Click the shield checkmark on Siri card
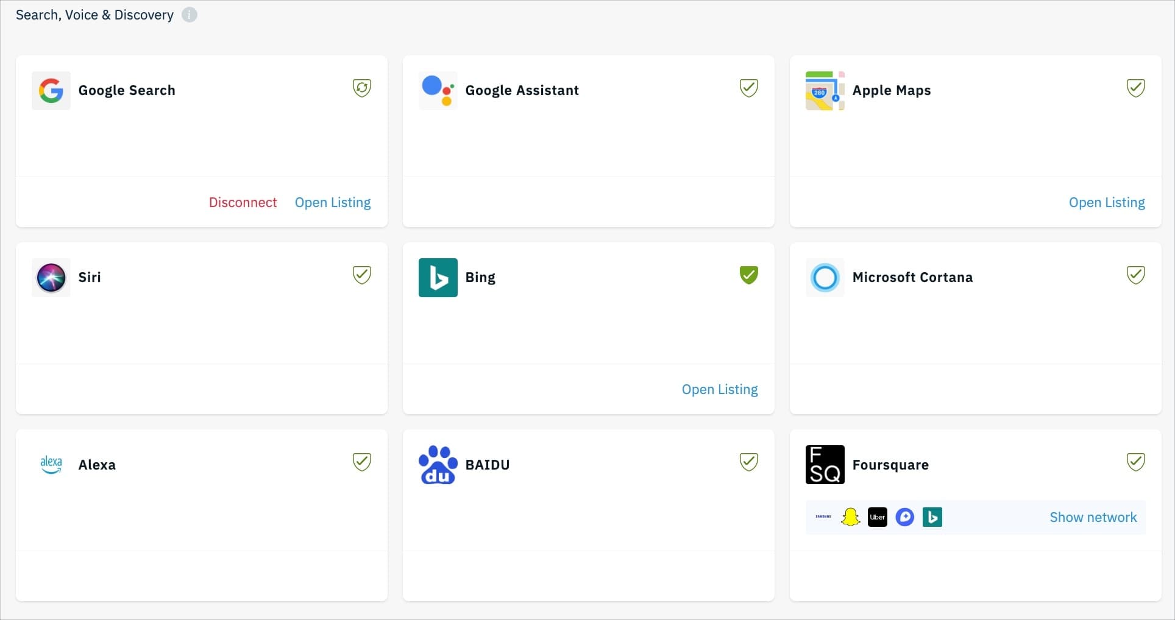 (x=362, y=275)
